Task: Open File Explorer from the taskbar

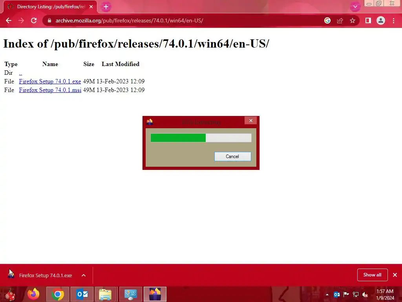Action: pyautogui.click(x=105, y=294)
